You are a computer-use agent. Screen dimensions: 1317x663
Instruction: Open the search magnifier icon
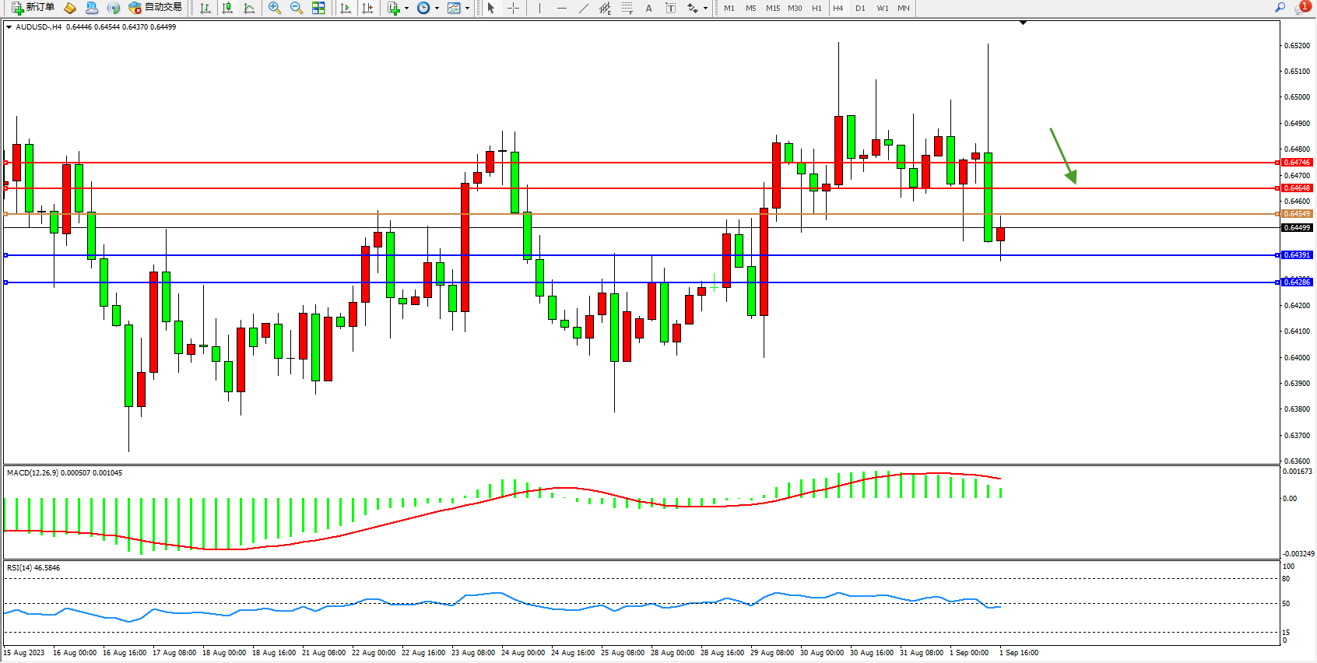[x=1280, y=8]
